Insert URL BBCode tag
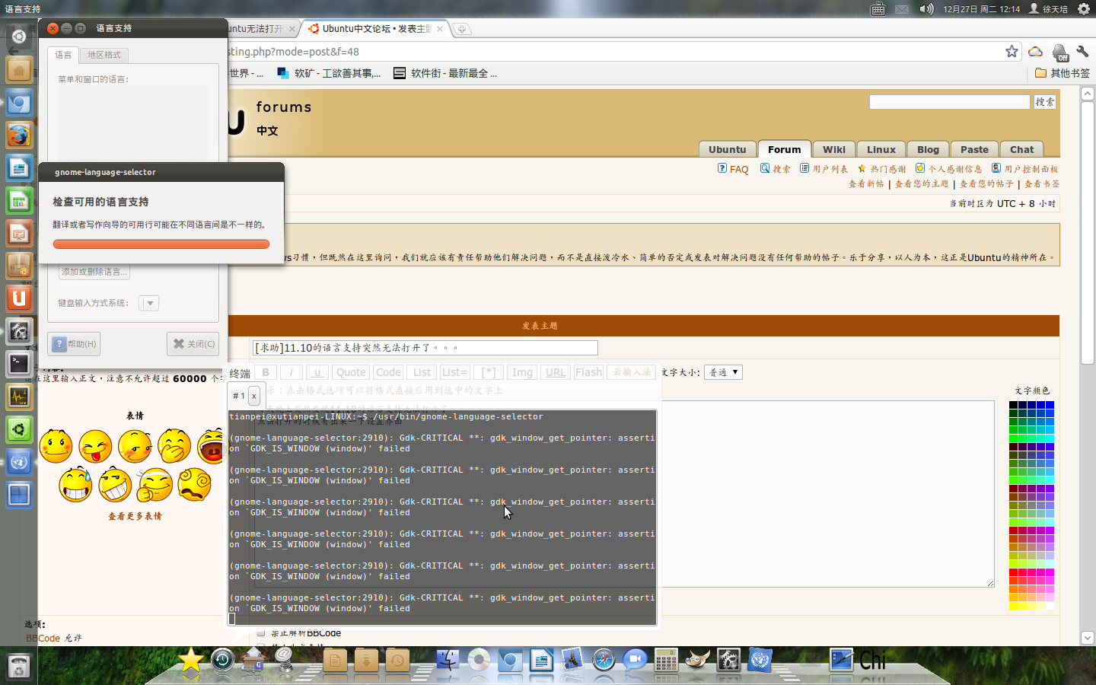The width and height of the screenshot is (1096, 685). click(556, 372)
